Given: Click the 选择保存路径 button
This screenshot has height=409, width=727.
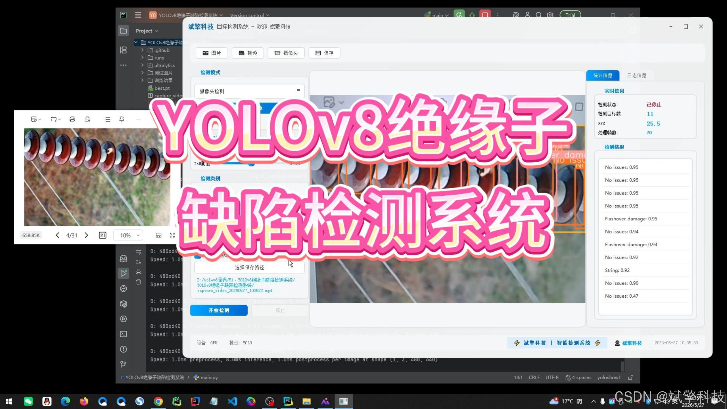Looking at the screenshot, I should (249, 267).
